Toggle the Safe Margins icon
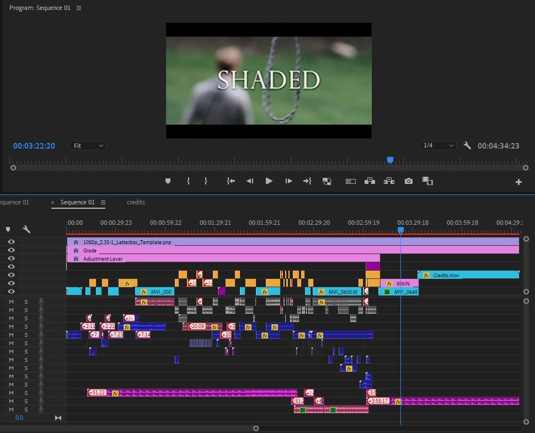 (x=350, y=182)
